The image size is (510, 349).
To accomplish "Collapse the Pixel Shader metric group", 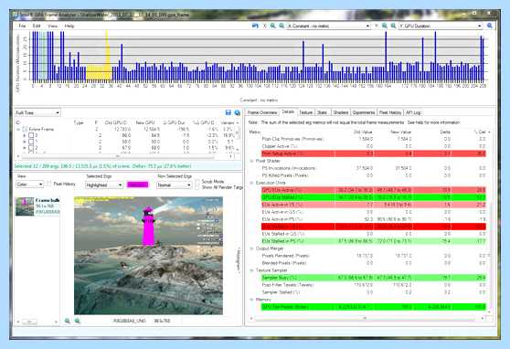I will [251, 161].
